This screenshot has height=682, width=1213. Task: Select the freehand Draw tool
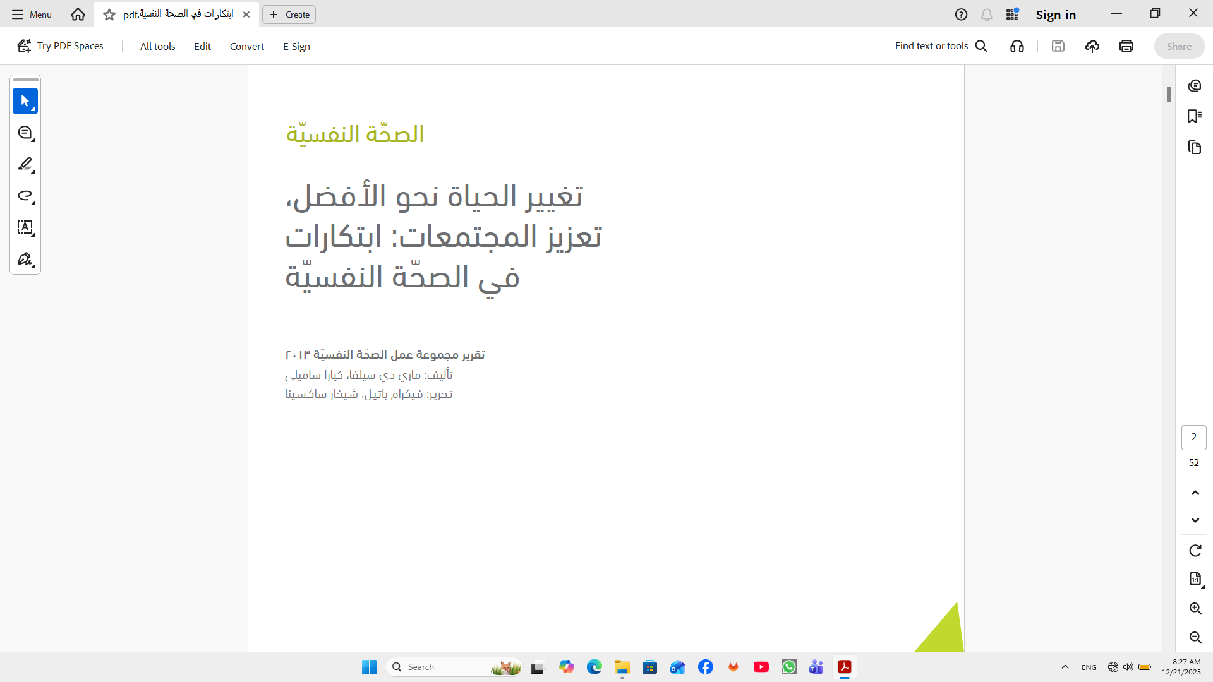pos(25,196)
